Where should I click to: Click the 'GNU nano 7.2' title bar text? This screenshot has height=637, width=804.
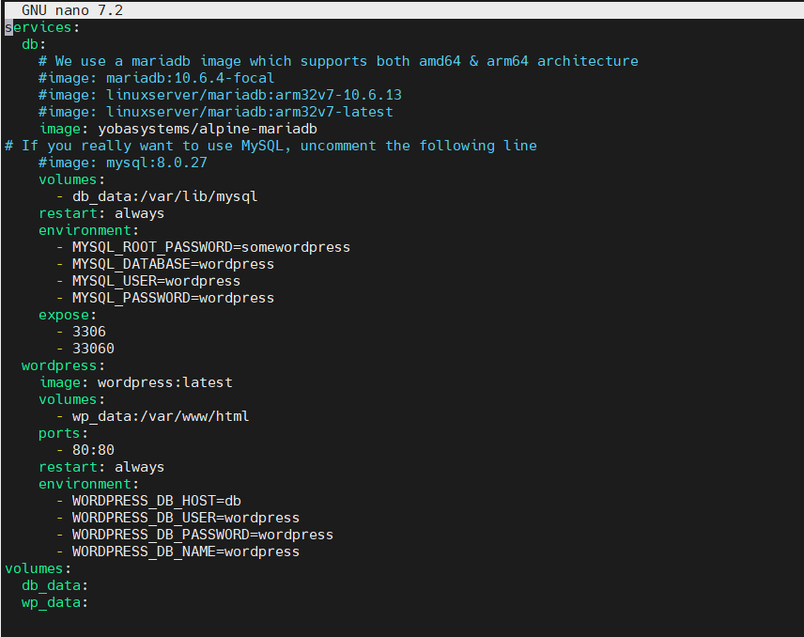(x=71, y=10)
